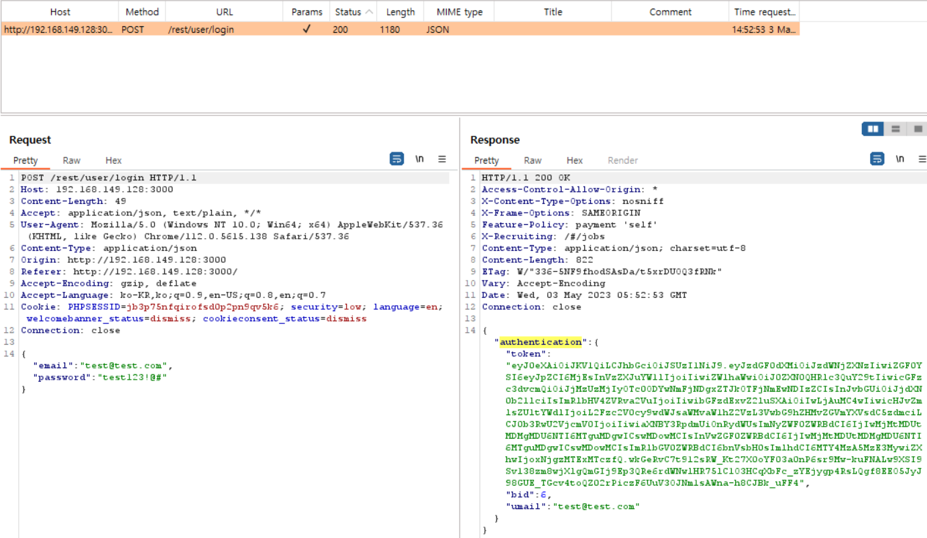Image resolution: width=927 pixels, height=538 pixels.
Task: Sort table by Comment column header
Action: pos(670,11)
